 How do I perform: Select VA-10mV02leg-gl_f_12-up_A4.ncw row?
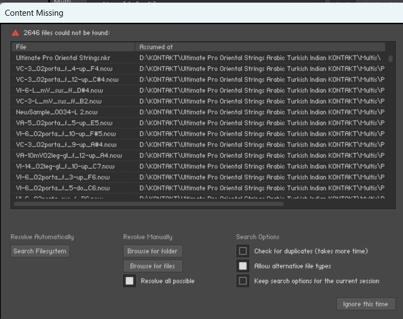(x=198, y=156)
